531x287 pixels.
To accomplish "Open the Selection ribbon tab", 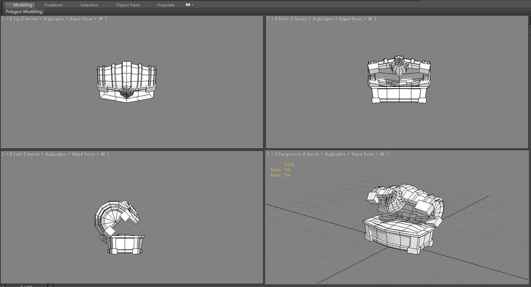I will tap(89, 5).
